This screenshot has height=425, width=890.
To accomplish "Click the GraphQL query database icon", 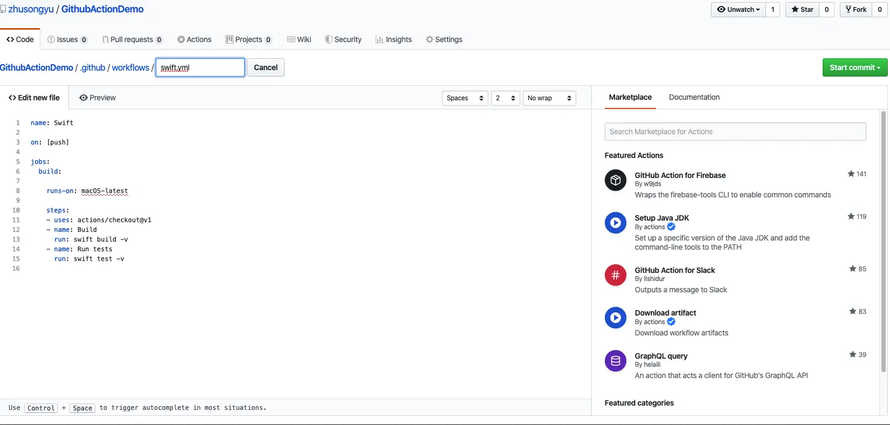I will pyautogui.click(x=616, y=361).
